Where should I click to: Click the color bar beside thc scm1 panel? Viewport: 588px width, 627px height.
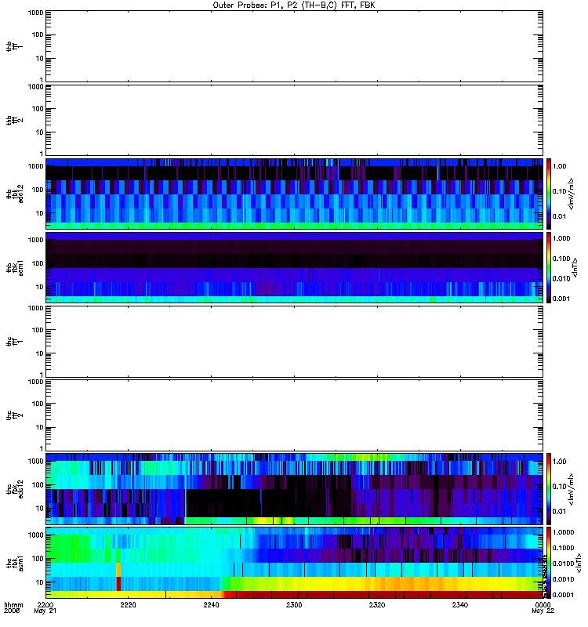pos(550,564)
